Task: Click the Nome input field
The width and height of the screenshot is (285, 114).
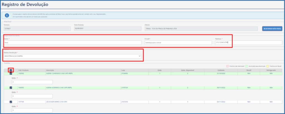Action: [73, 43]
